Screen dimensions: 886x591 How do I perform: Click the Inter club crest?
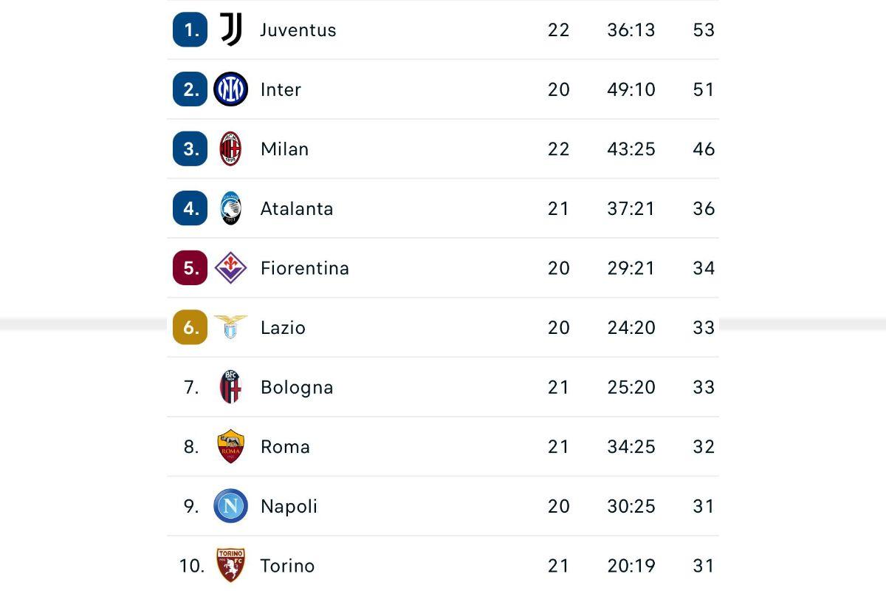pyautogui.click(x=230, y=89)
